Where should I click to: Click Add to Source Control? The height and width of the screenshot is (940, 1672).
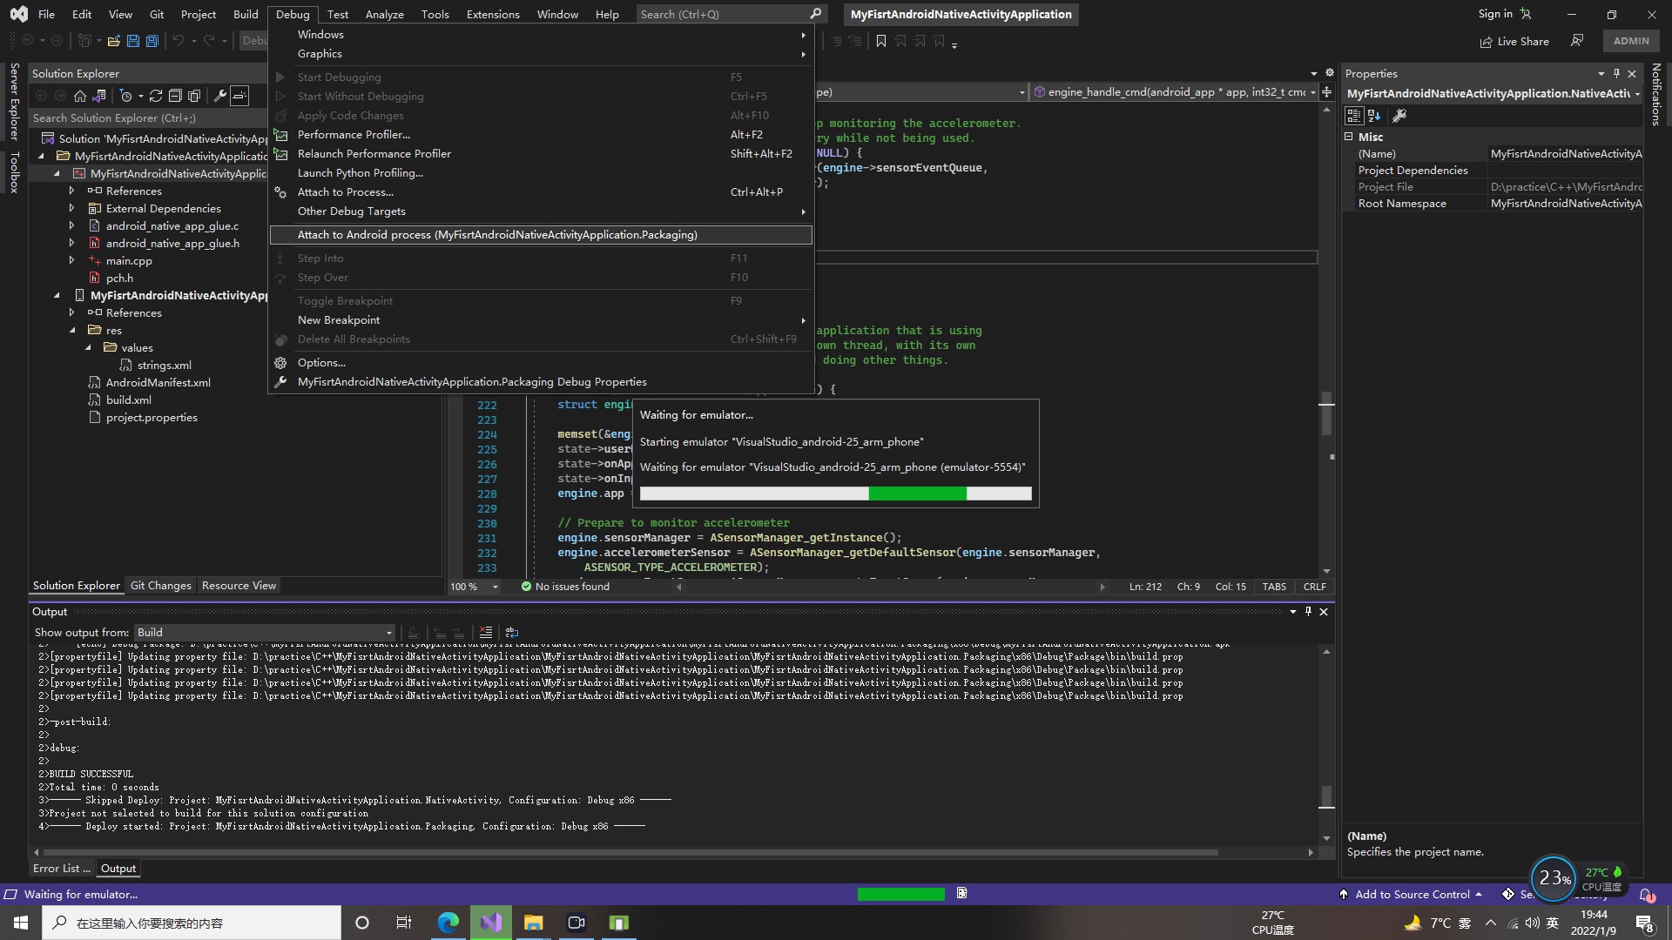click(1411, 894)
